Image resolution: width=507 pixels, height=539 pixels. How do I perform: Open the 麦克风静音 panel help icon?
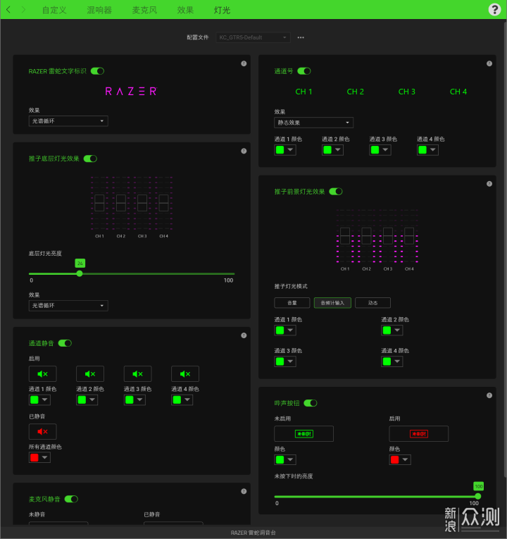click(244, 491)
